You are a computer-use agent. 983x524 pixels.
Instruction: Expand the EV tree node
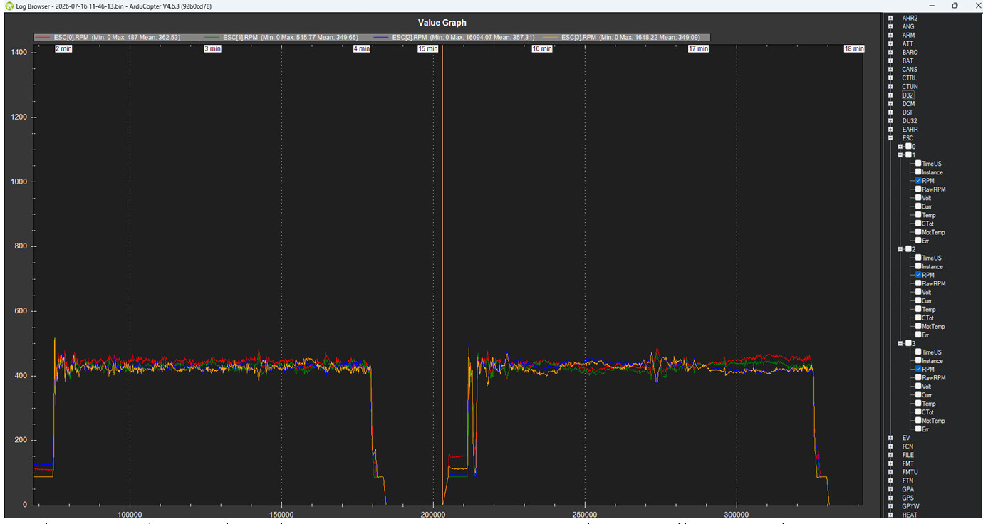pyautogui.click(x=890, y=438)
